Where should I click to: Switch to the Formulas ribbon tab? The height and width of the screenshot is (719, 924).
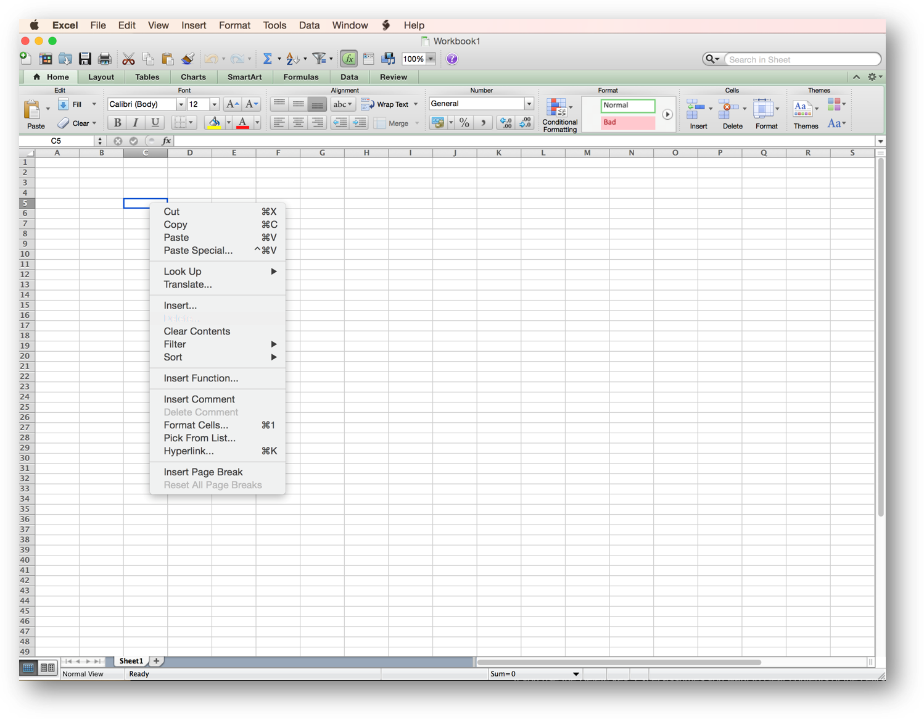[x=300, y=77]
